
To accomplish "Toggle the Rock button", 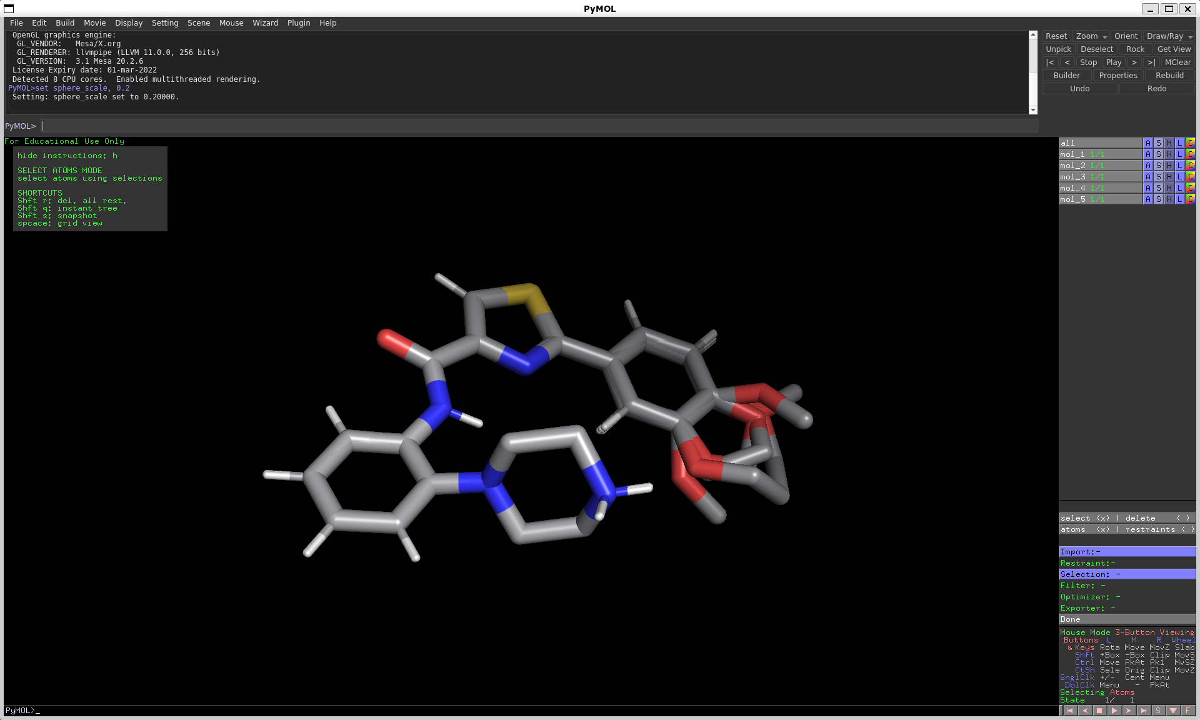I will pyautogui.click(x=1135, y=49).
